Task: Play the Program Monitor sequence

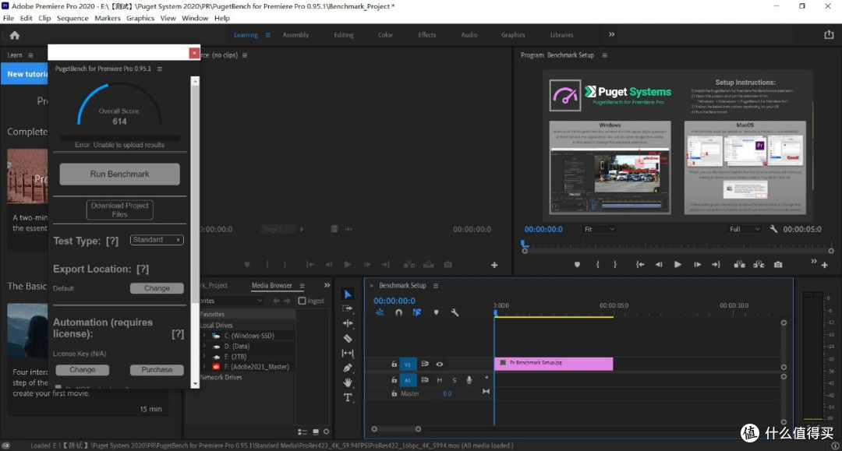Action: point(677,264)
